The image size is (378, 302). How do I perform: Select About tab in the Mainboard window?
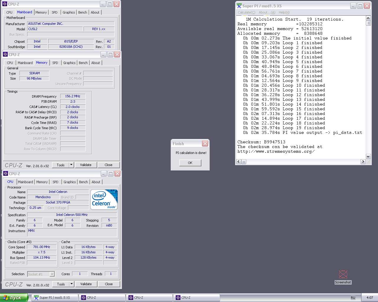pyautogui.click(x=95, y=12)
